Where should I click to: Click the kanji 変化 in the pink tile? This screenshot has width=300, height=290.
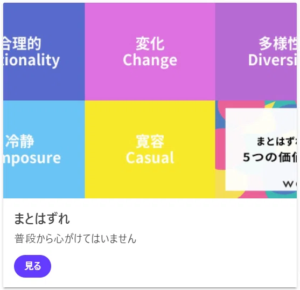coord(150,44)
